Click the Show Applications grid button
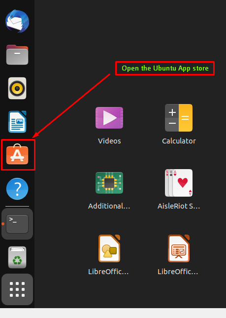Viewport: 226px width, 318px height. click(x=17, y=289)
